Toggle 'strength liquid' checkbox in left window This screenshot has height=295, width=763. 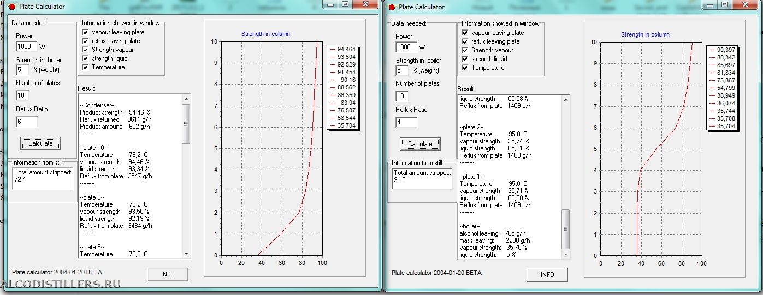pos(85,58)
